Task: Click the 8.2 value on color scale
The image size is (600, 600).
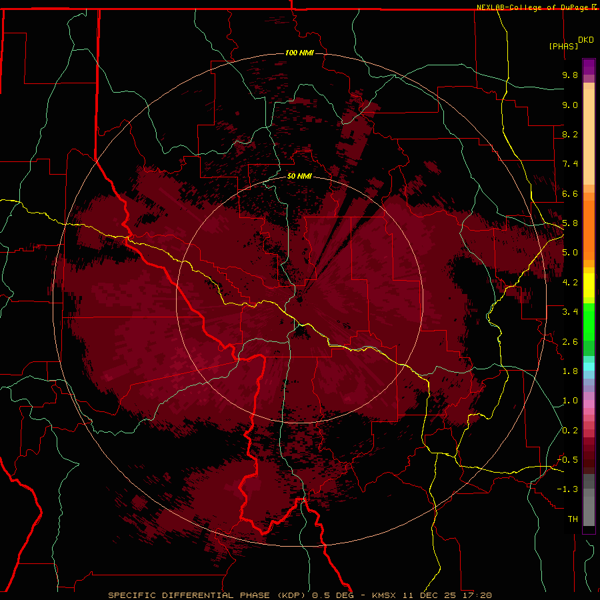Action: [x=570, y=134]
